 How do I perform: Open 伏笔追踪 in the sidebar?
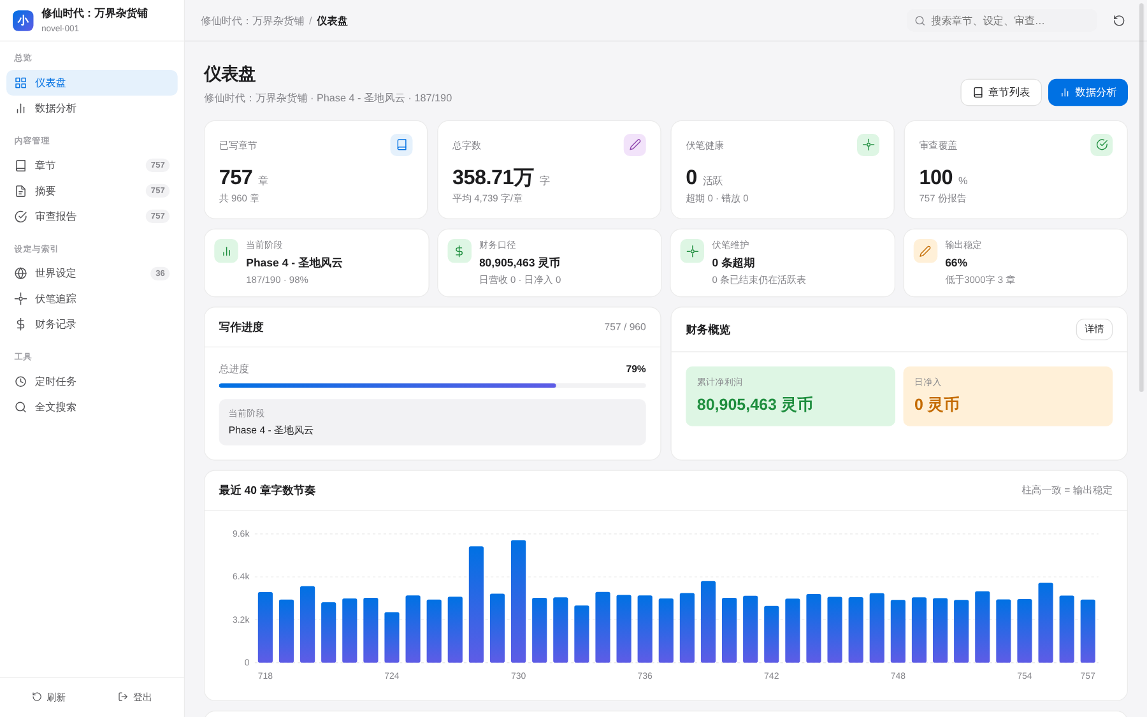click(x=92, y=299)
